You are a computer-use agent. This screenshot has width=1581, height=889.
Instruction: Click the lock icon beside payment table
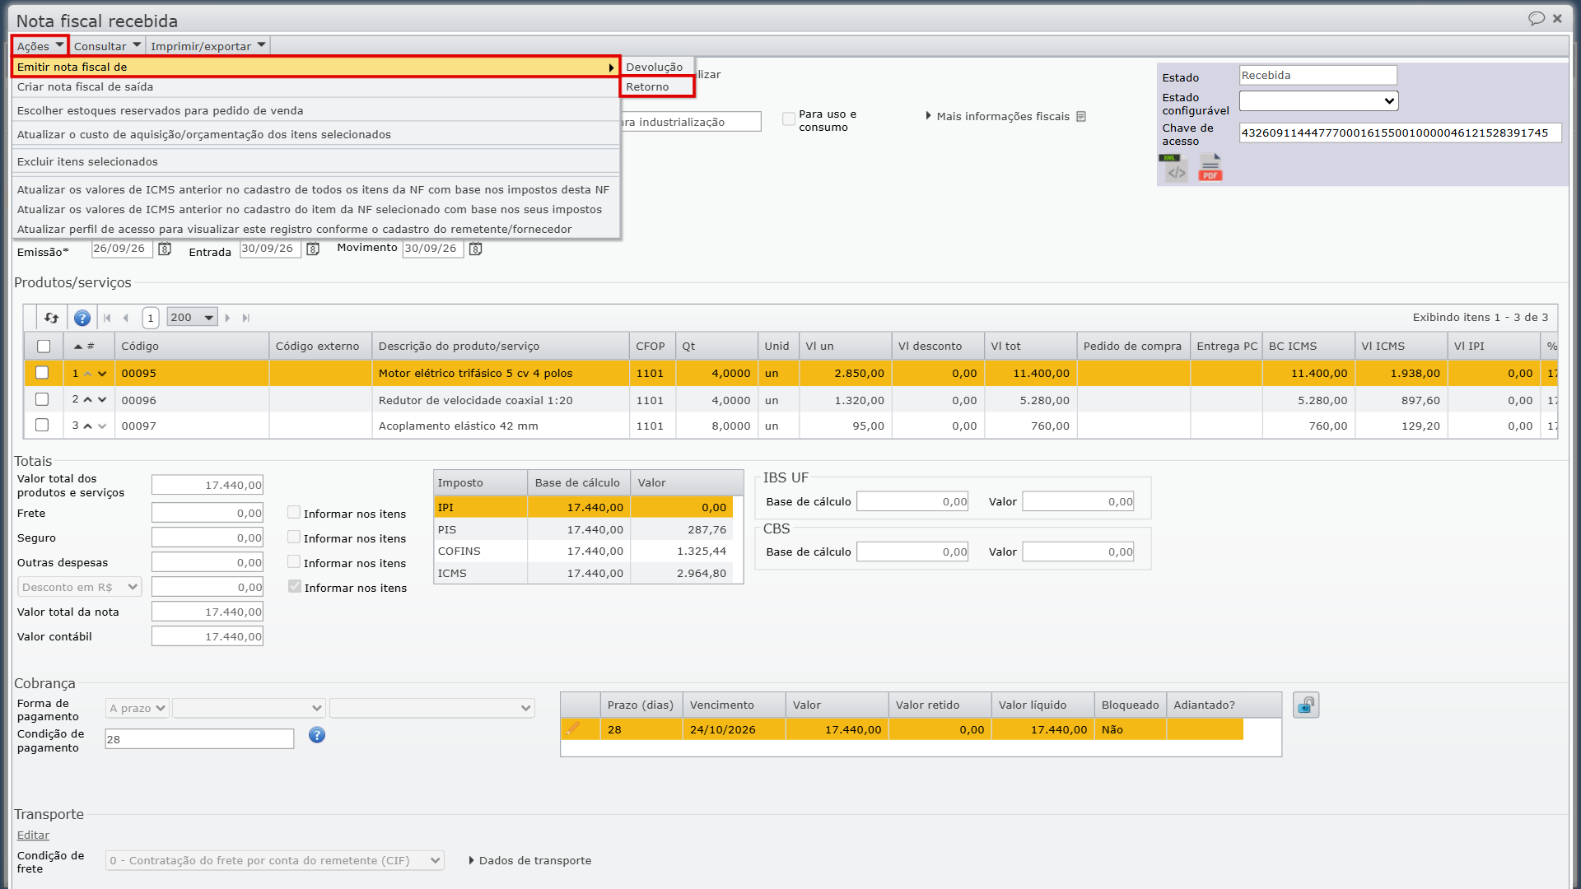coord(1306,705)
